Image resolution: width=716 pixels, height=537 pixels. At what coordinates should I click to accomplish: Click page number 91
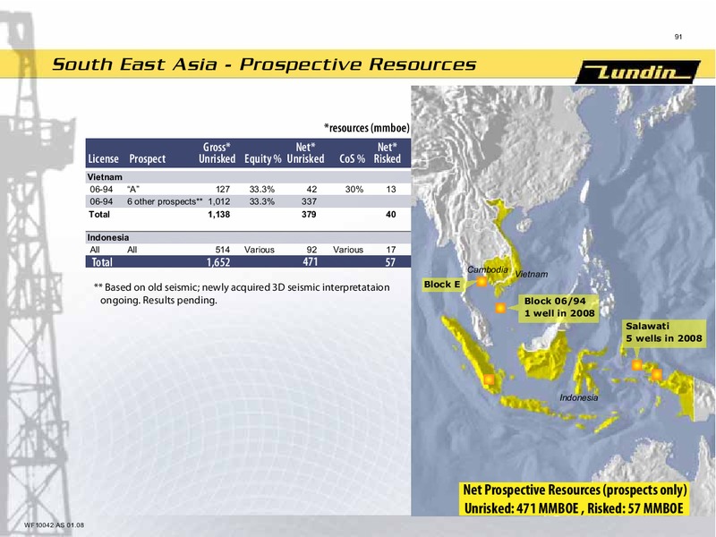678,37
